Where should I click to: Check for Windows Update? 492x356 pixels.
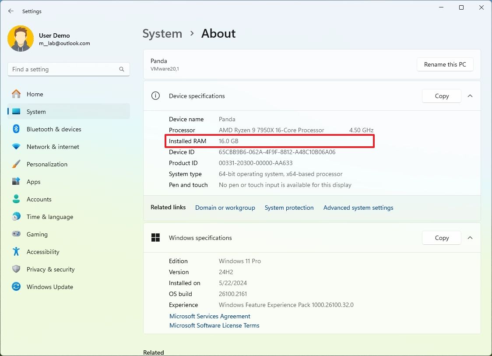(49, 287)
